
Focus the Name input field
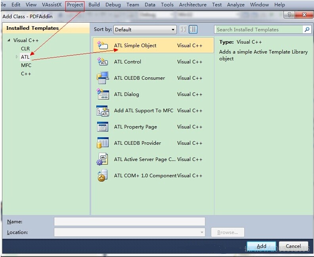tap(130, 222)
